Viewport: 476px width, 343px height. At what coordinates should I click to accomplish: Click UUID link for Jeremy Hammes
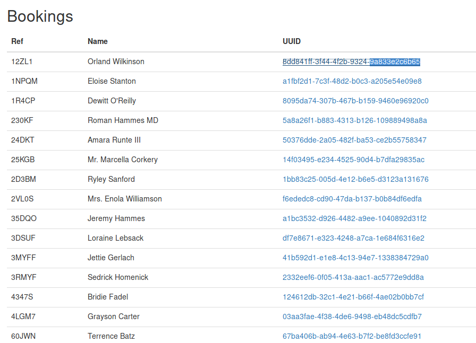354,218
